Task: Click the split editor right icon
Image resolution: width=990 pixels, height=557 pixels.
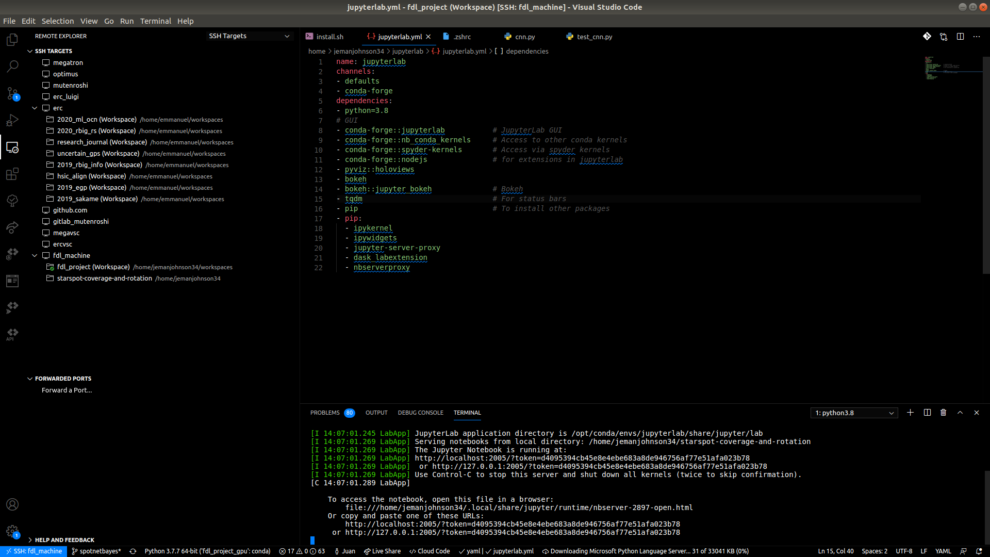Action: click(960, 37)
